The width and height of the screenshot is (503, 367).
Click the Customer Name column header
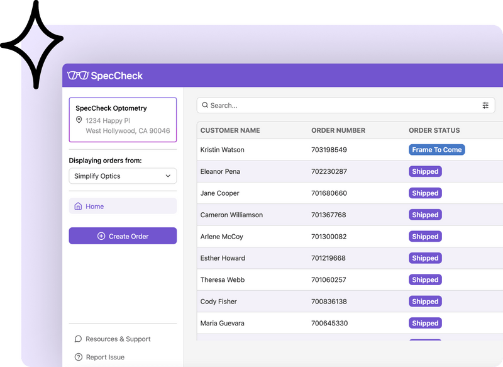tap(230, 130)
